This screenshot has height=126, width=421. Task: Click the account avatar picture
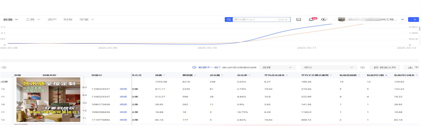point(341,19)
